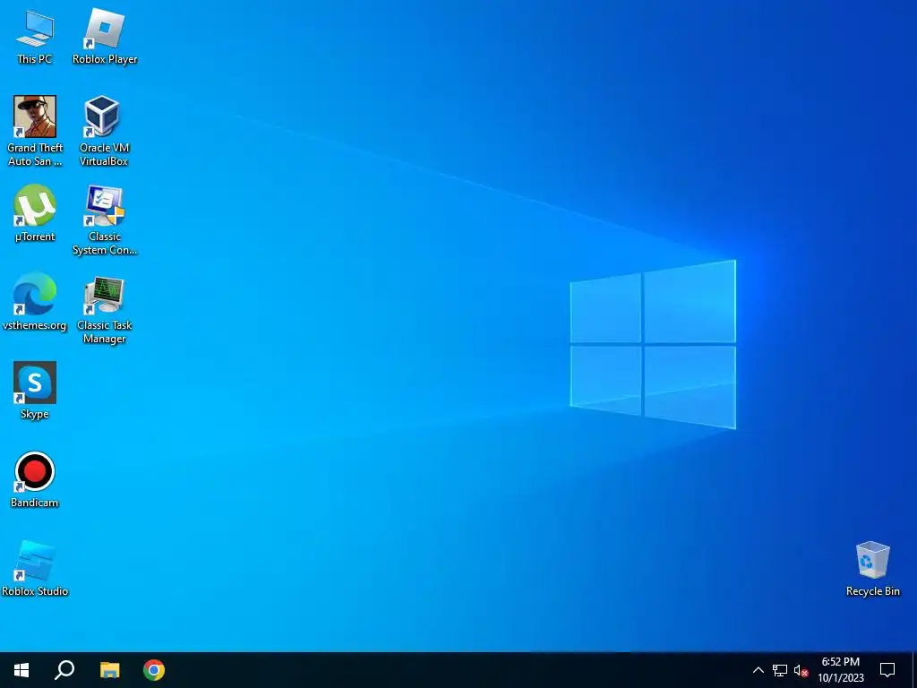This screenshot has width=917, height=688.
Task: Click the Show desktop strip
Action: click(914, 670)
